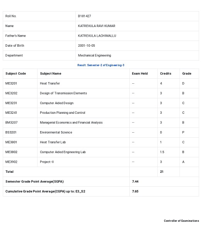
Task: Click the Exam Held column header
Action: [x=140, y=74]
